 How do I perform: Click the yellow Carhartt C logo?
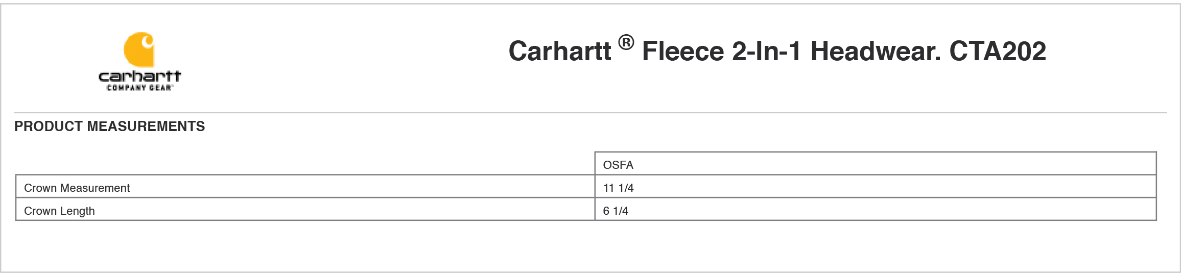point(139,50)
